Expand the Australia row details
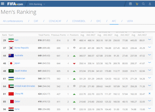155x112 pixels. [x=150, y=55]
